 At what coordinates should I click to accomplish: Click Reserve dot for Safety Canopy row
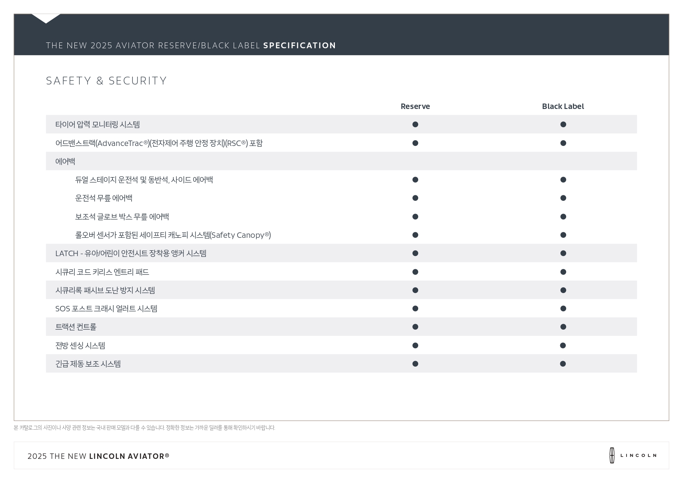[415, 235]
